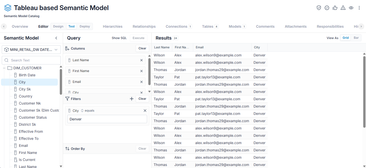Open the Connections tab

179,26
